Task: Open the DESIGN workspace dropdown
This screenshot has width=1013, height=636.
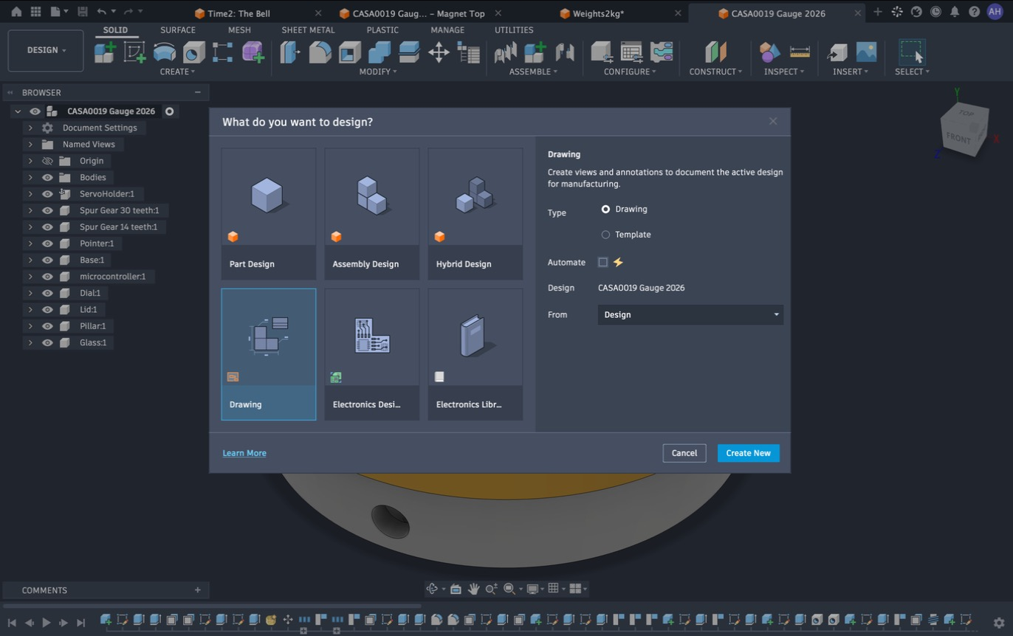Action: 46,50
